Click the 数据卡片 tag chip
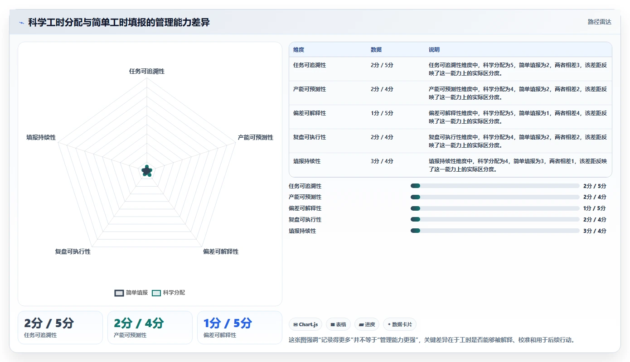Screen dimensions: 630x362 [x=400, y=324]
